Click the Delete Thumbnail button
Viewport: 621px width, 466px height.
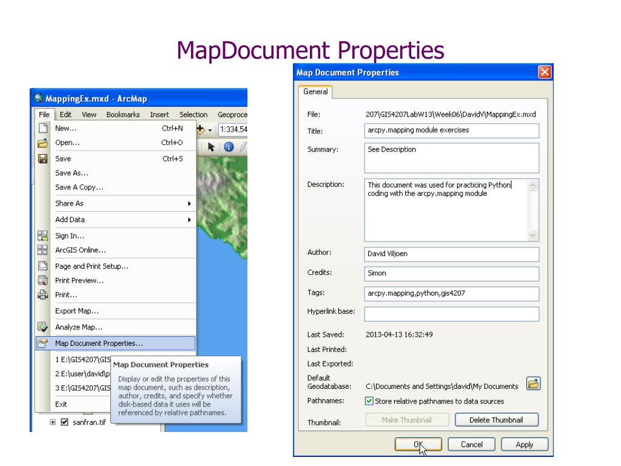pos(497,420)
